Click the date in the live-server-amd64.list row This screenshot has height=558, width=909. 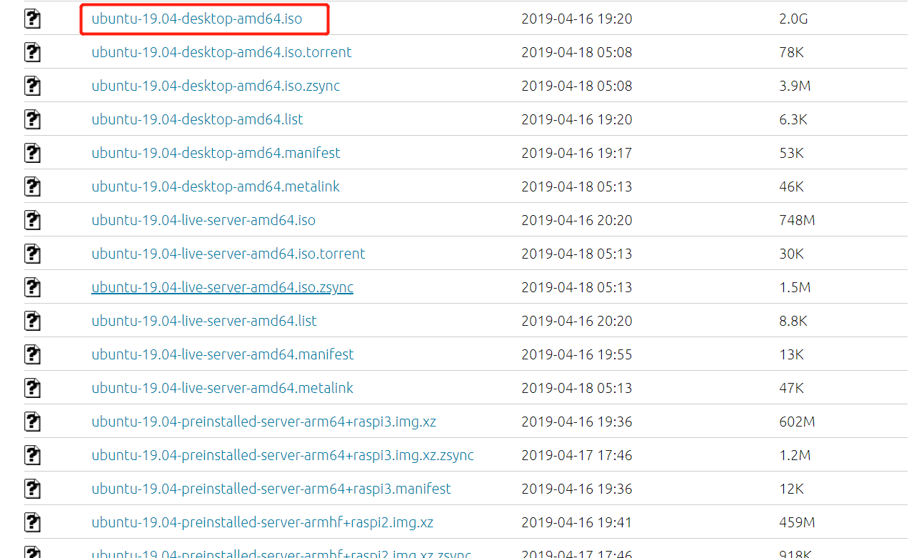pos(577,321)
